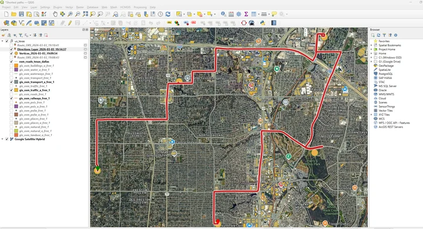Activate the Zoom In magnifier tool

[70, 14]
